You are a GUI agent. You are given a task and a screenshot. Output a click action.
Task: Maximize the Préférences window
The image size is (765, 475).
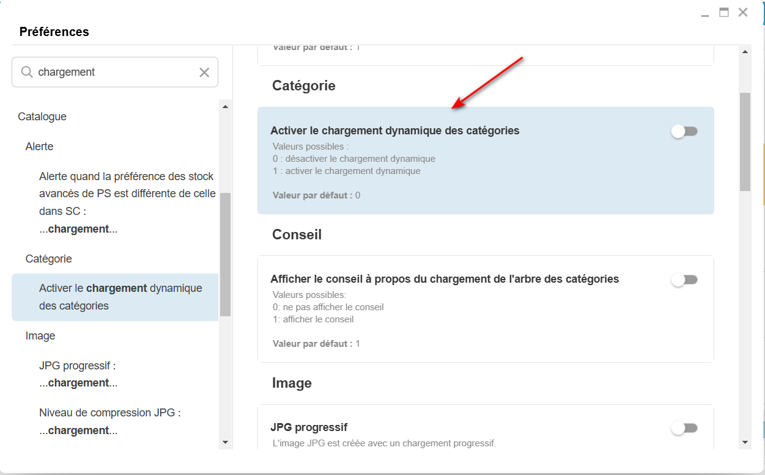point(724,12)
